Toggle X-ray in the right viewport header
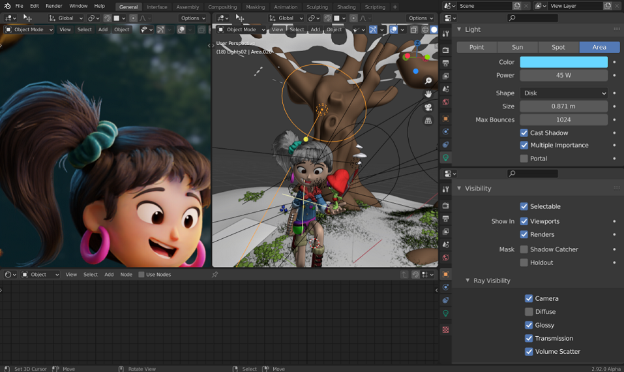Viewport: 624px width, 372px height. pos(414,29)
